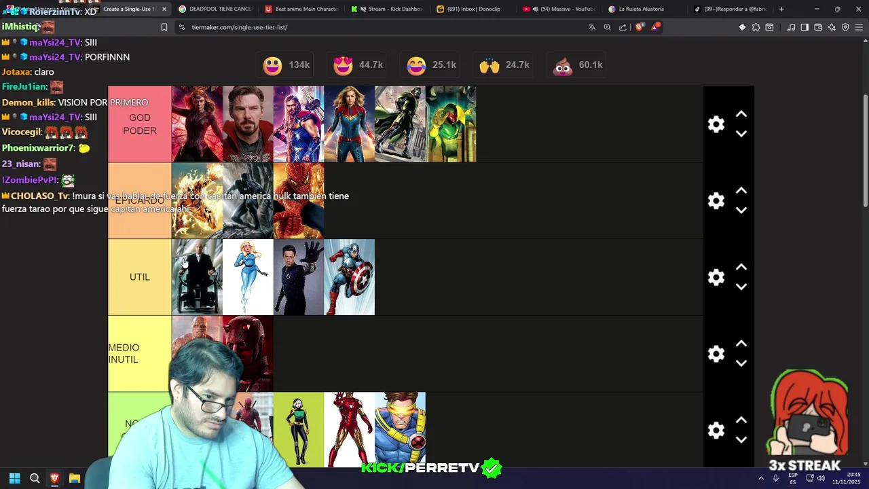Viewport: 869px width, 489px height.
Task: Move the bottom green tier up with arrow
Action: 741,421
